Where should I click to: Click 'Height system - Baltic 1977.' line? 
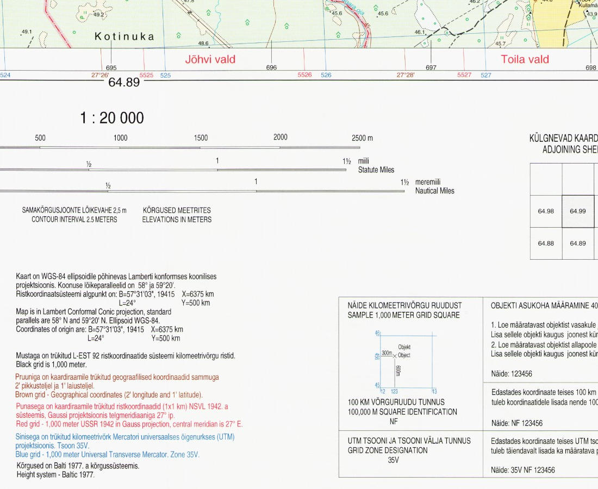(x=55, y=474)
